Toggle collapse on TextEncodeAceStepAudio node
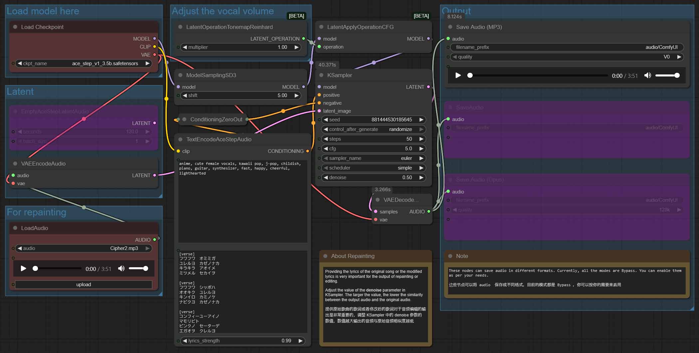Screen dimensions: 699x353 [x=180, y=139]
